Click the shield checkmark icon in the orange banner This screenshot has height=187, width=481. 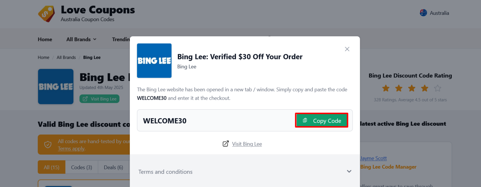(x=48, y=145)
